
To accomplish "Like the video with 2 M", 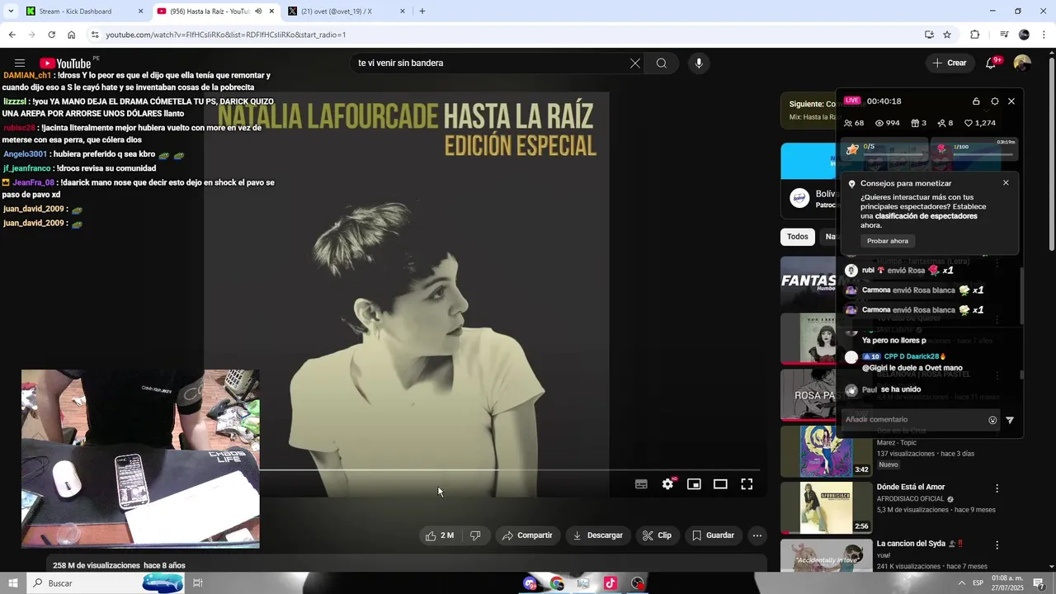I will coord(440,535).
